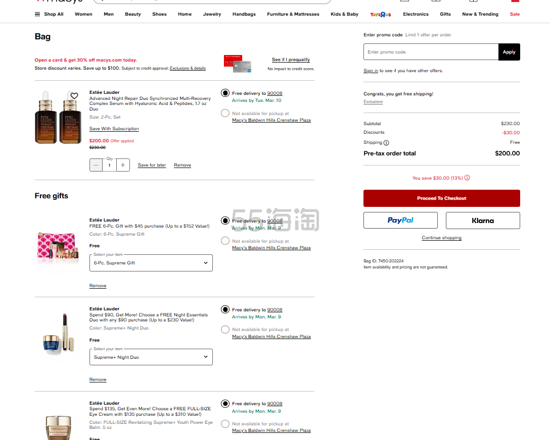The image size is (550, 440).
Task: Click info icon beside You save $30.00
Action: [467, 178]
